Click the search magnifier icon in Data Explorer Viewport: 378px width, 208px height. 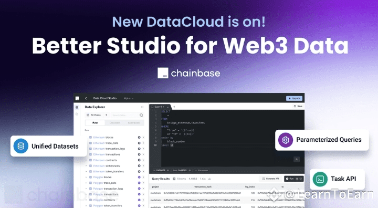click(141, 115)
